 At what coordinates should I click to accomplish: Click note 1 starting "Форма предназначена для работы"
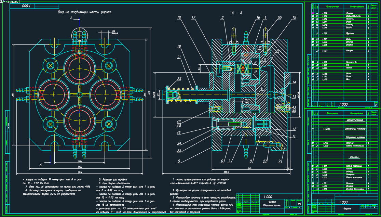point(199,181)
